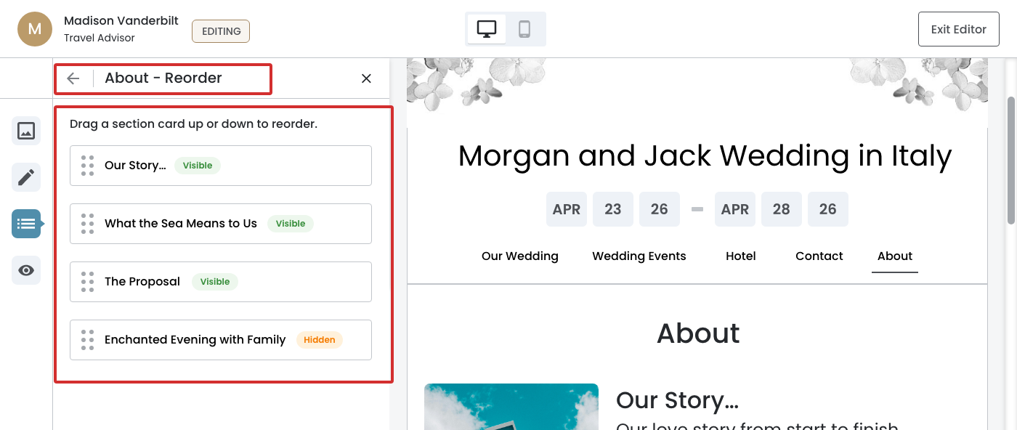
Task: Click the Madison Vanderbilt avatar
Action: click(35, 29)
